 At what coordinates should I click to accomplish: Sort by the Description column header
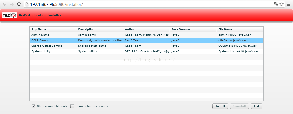click(100, 29)
